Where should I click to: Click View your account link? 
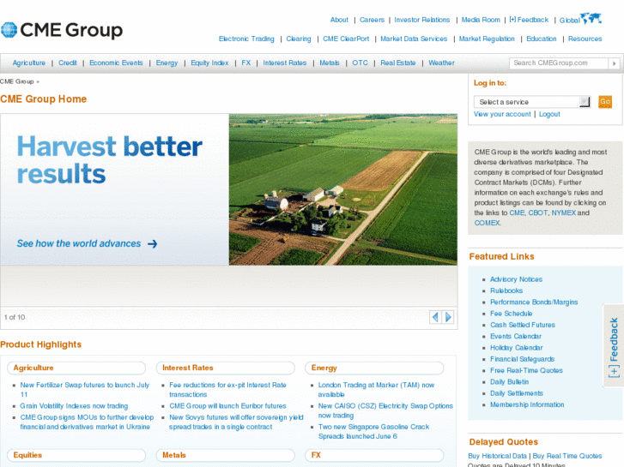pyautogui.click(x=502, y=114)
